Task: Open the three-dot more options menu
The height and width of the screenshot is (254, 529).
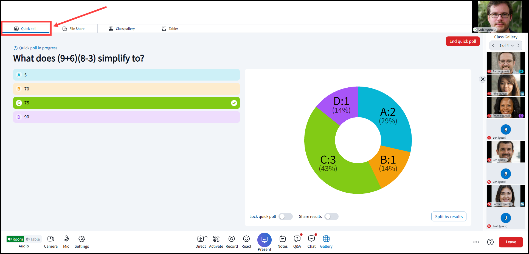Action: pyautogui.click(x=476, y=242)
